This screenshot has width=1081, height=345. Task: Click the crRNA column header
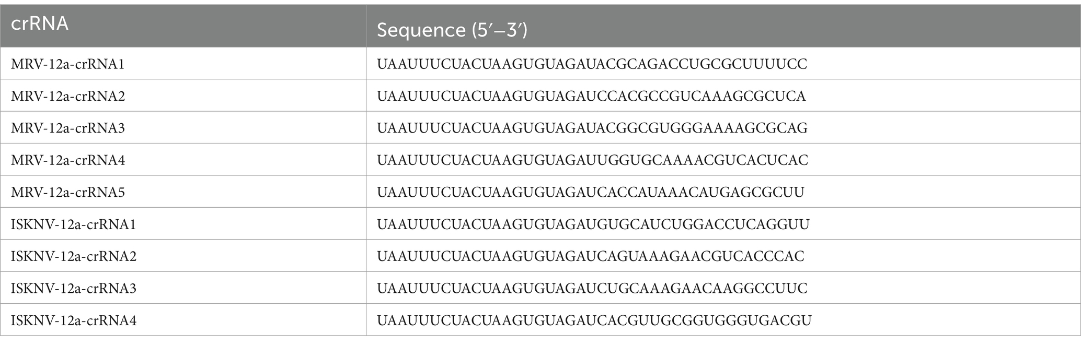tap(183, 26)
